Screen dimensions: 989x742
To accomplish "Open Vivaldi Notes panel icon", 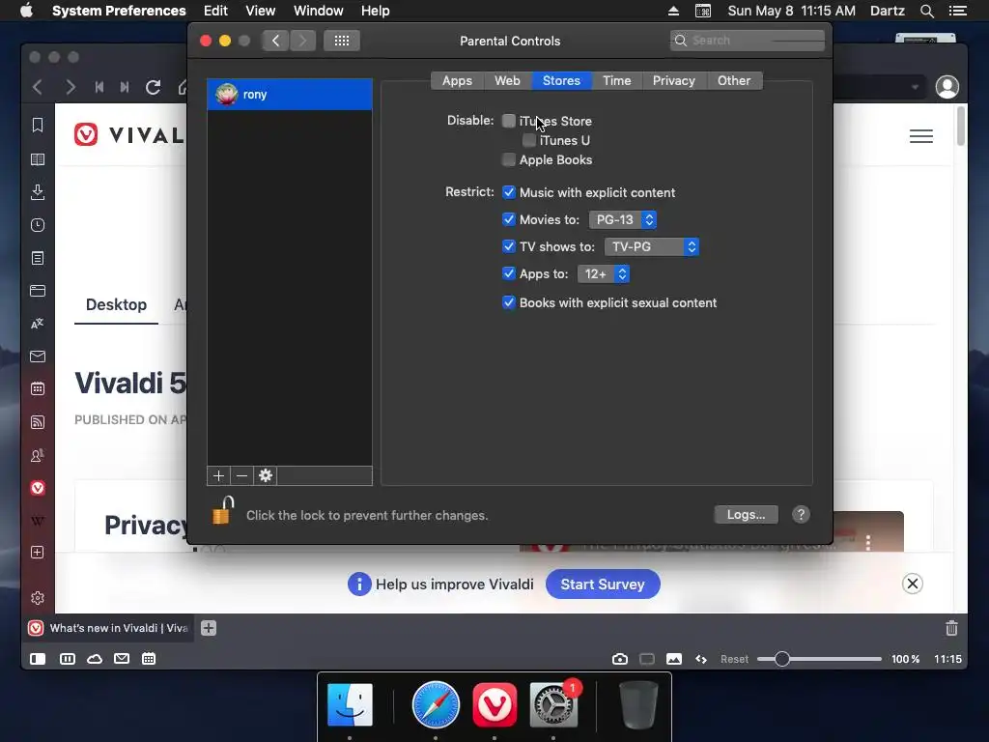I will click(x=38, y=258).
